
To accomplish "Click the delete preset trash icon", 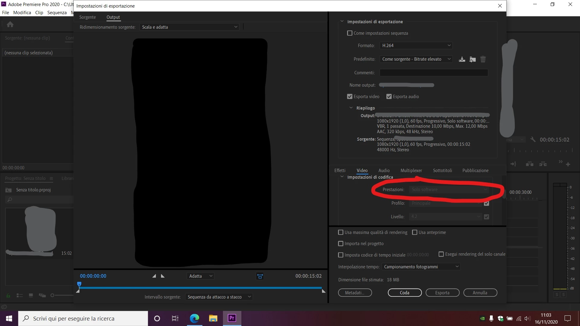I will (483, 59).
